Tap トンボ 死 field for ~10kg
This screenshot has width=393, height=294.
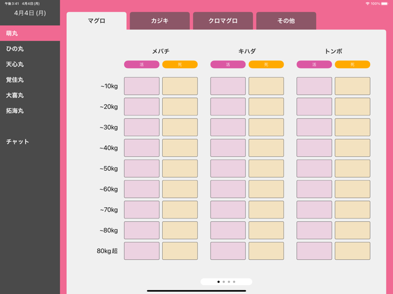click(x=353, y=86)
